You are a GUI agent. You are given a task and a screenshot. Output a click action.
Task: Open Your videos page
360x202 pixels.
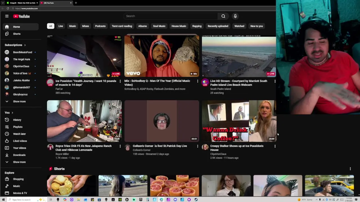[20, 148]
